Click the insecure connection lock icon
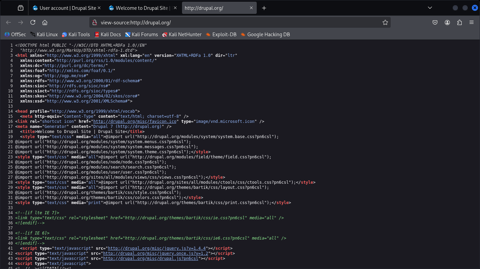 (x=95, y=22)
